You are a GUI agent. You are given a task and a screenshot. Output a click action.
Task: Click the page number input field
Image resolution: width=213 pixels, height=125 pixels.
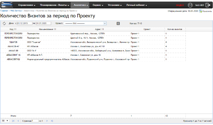[35, 121]
